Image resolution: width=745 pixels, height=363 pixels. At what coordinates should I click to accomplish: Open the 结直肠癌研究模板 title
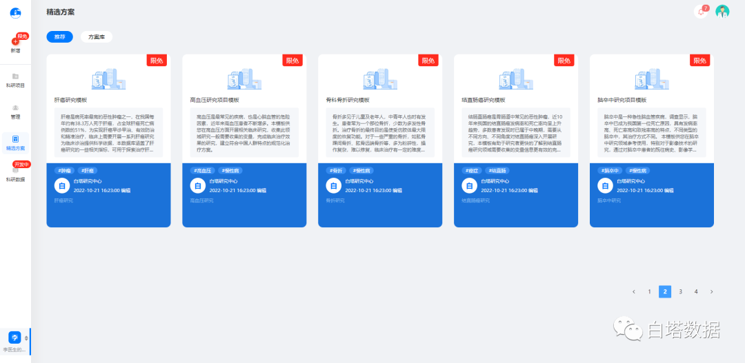point(483,100)
